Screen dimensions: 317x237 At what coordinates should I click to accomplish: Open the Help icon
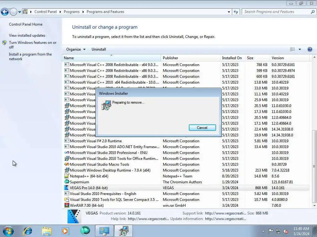coord(310,49)
